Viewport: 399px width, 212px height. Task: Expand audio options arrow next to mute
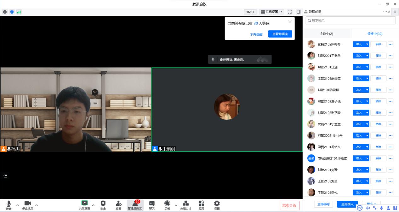point(18,205)
